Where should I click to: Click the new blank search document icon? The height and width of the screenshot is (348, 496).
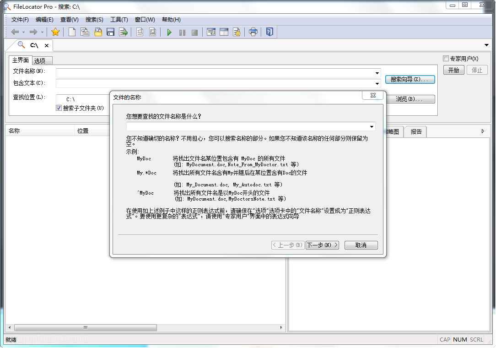[x=72, y=32]
